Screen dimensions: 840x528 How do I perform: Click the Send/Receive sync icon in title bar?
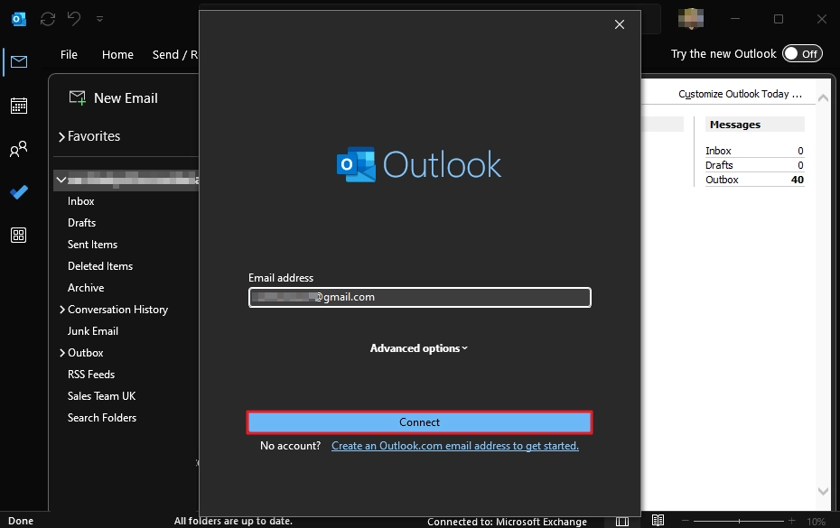(48, 19)
